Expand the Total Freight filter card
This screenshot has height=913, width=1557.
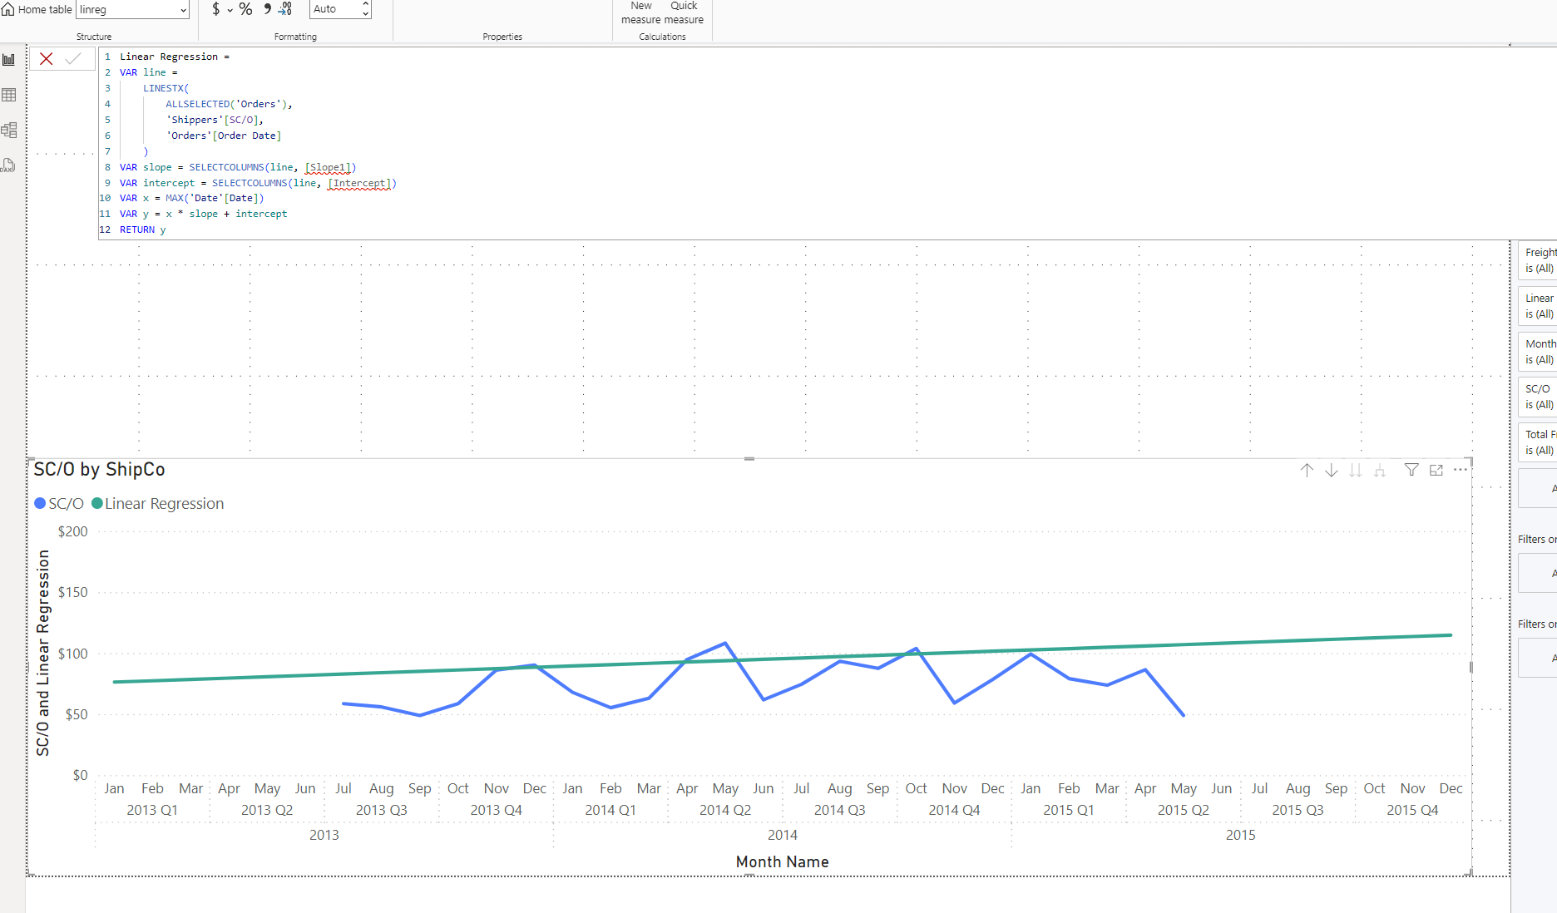[x=1538, y=442]
